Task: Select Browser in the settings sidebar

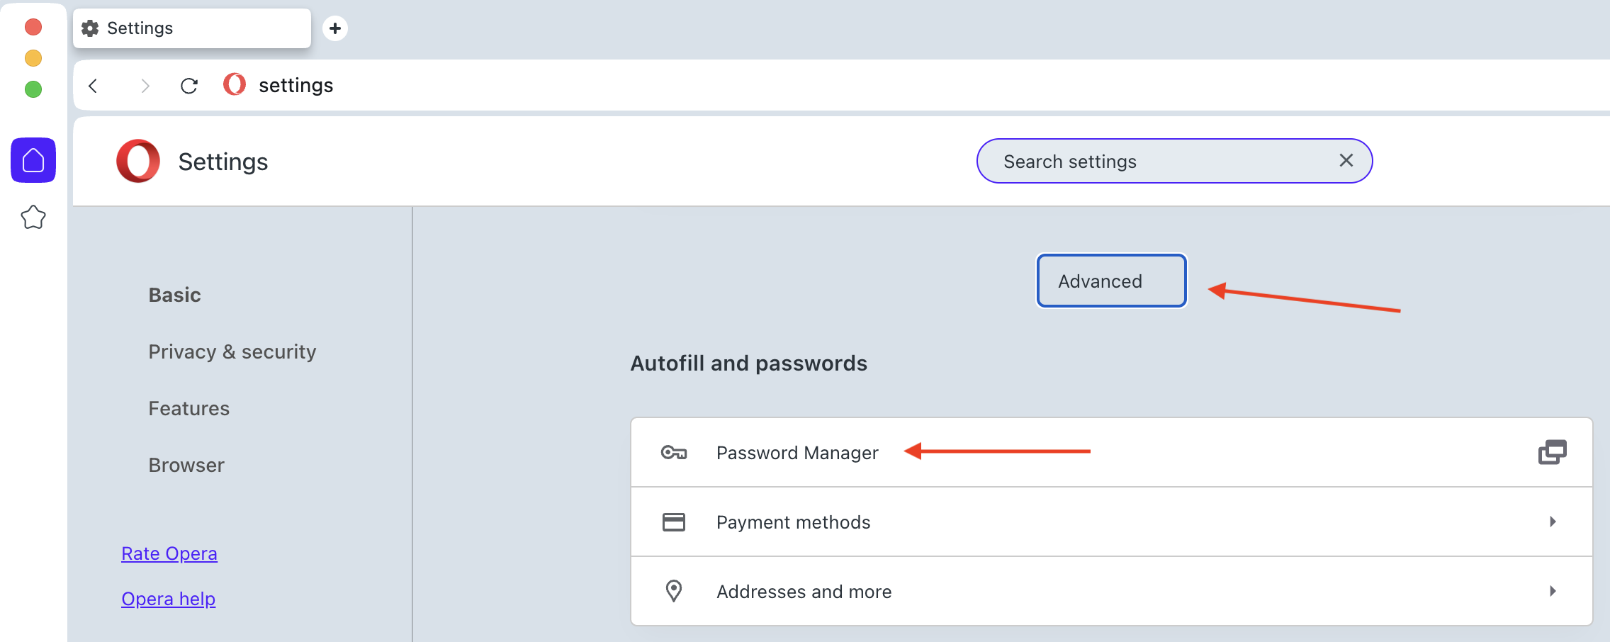Action: (186, 465)
